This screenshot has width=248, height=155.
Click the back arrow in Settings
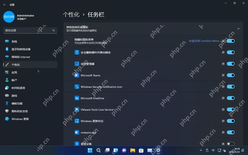(5, 5)
